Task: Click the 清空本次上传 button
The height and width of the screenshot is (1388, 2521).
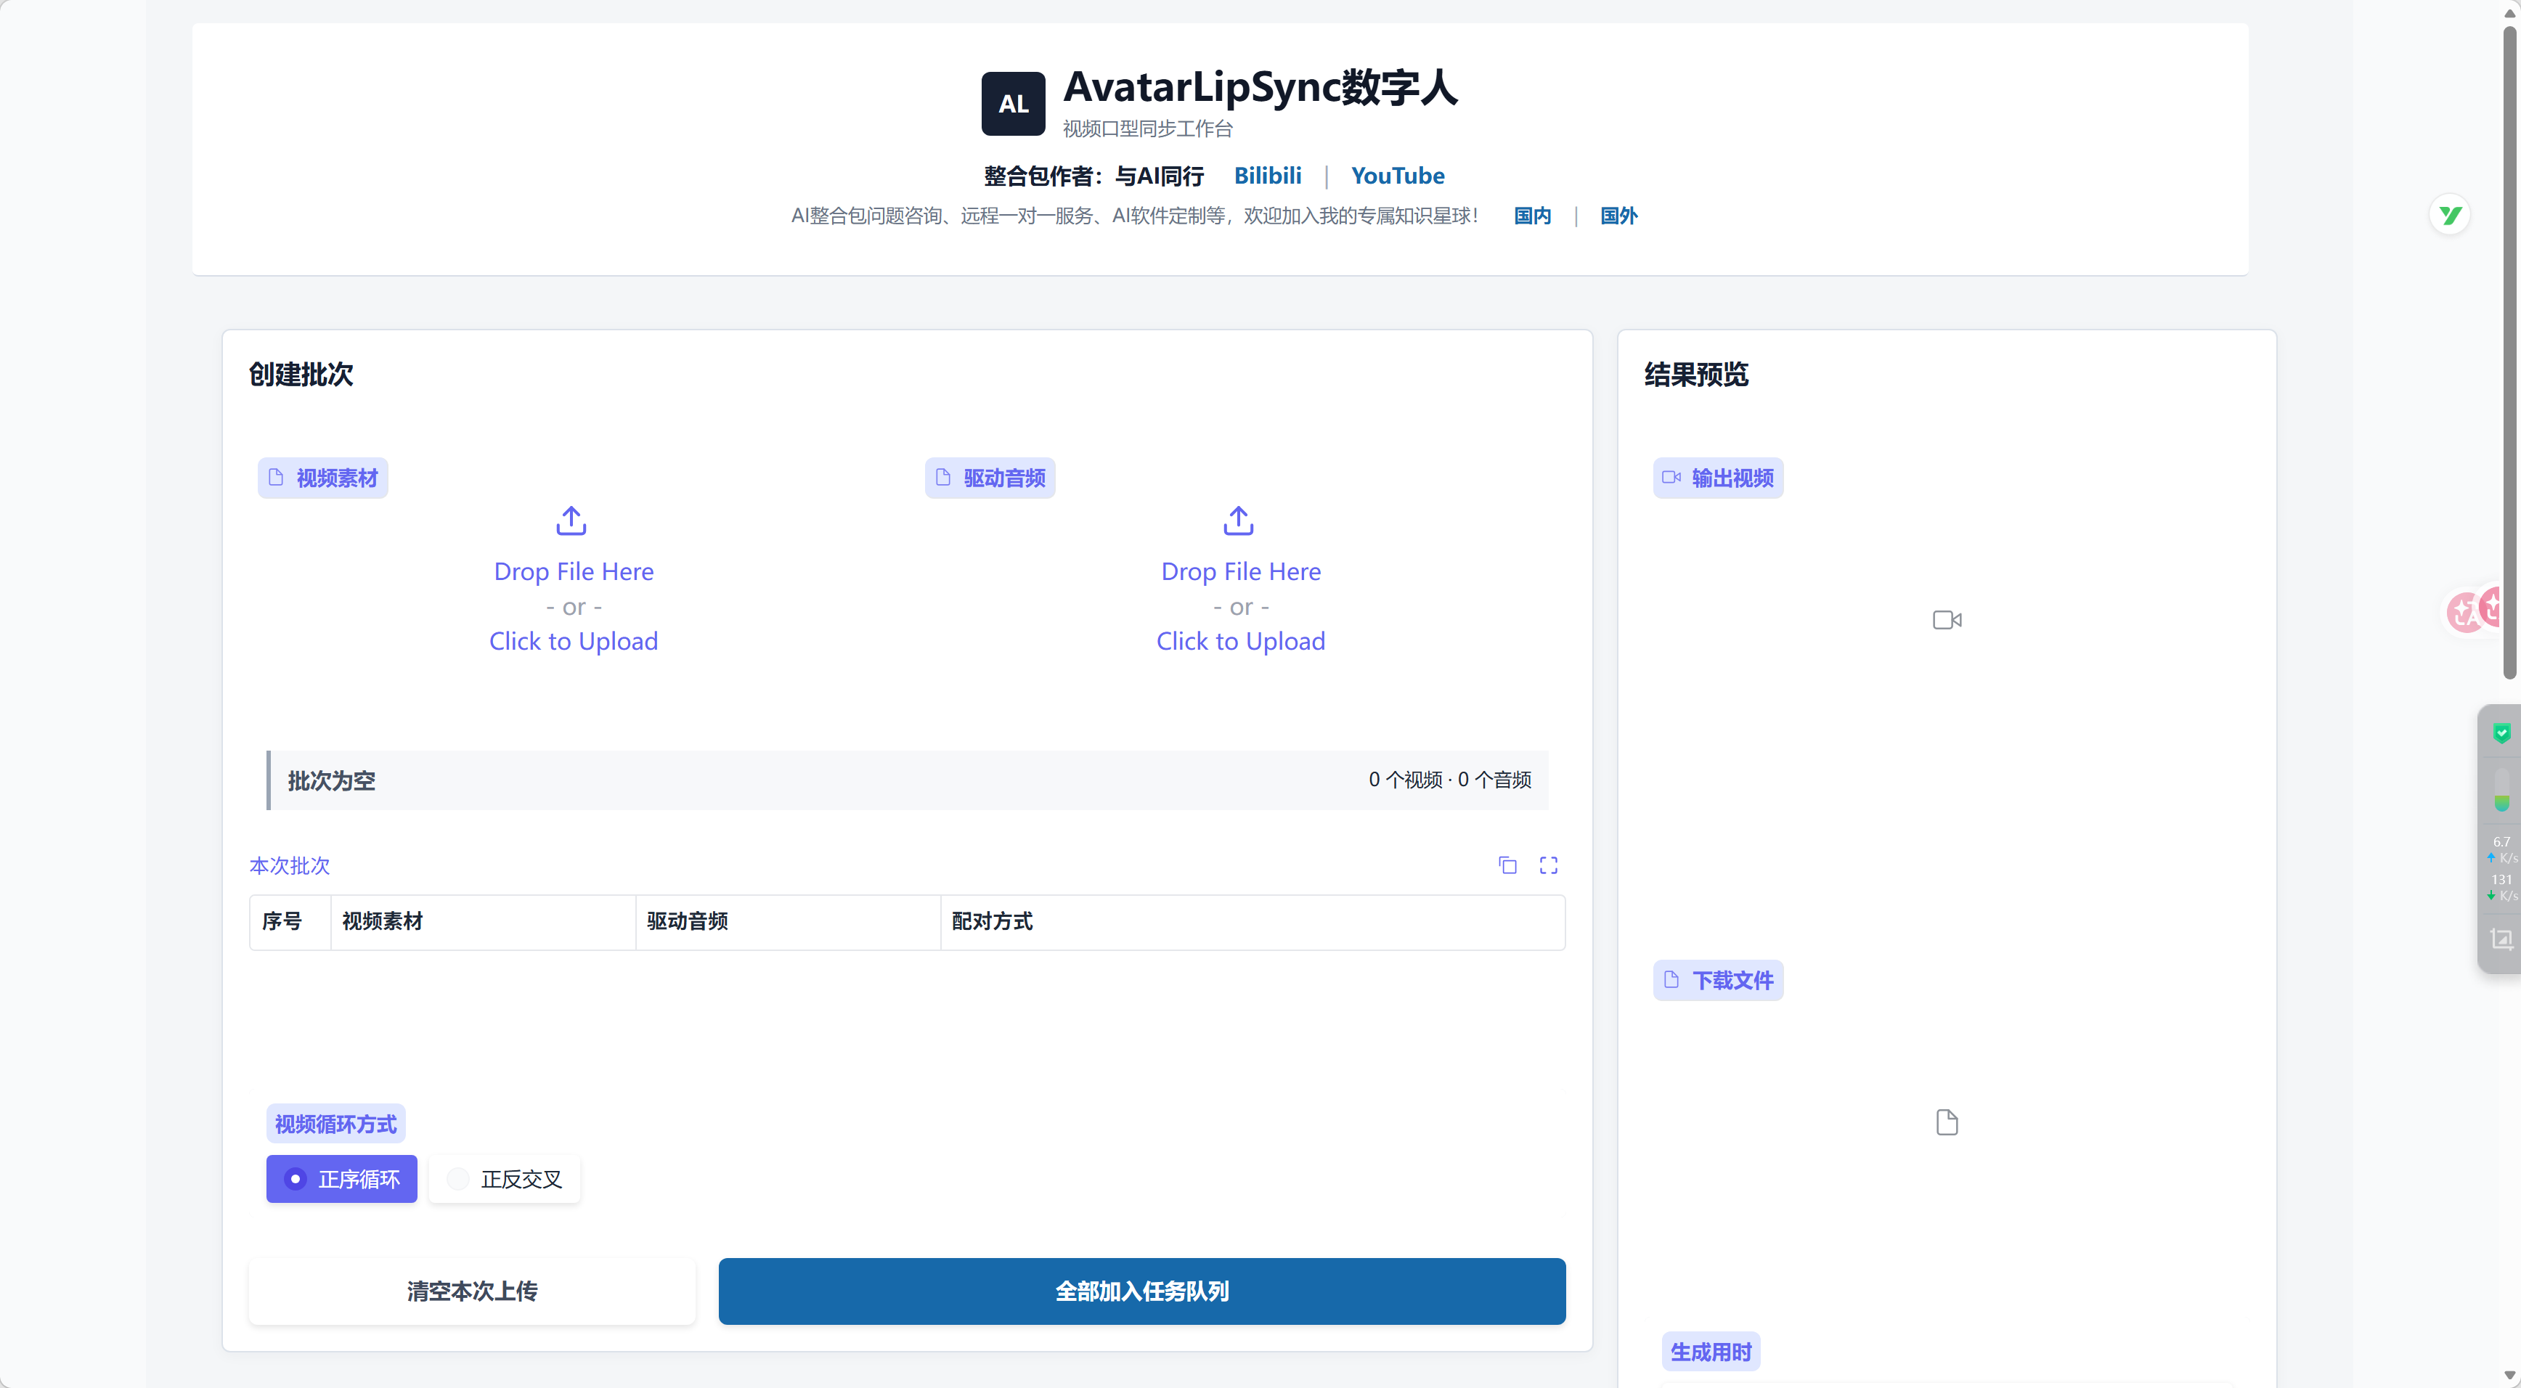Action: pos(472,1291)
